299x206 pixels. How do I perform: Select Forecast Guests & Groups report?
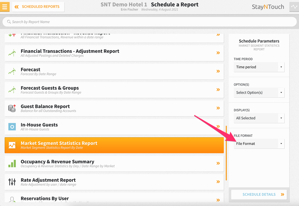(114, 90)
